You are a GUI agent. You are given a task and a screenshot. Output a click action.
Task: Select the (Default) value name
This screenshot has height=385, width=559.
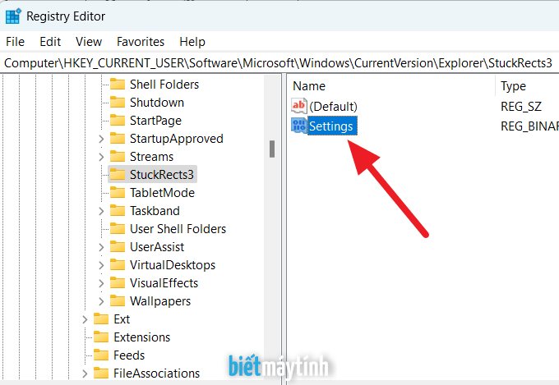pos(333,106)
